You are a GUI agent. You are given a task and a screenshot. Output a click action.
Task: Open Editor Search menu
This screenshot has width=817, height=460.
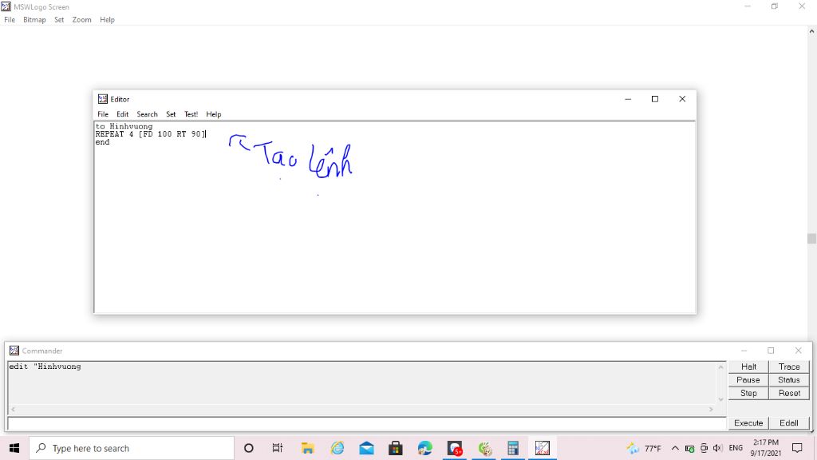click(147, 114)
